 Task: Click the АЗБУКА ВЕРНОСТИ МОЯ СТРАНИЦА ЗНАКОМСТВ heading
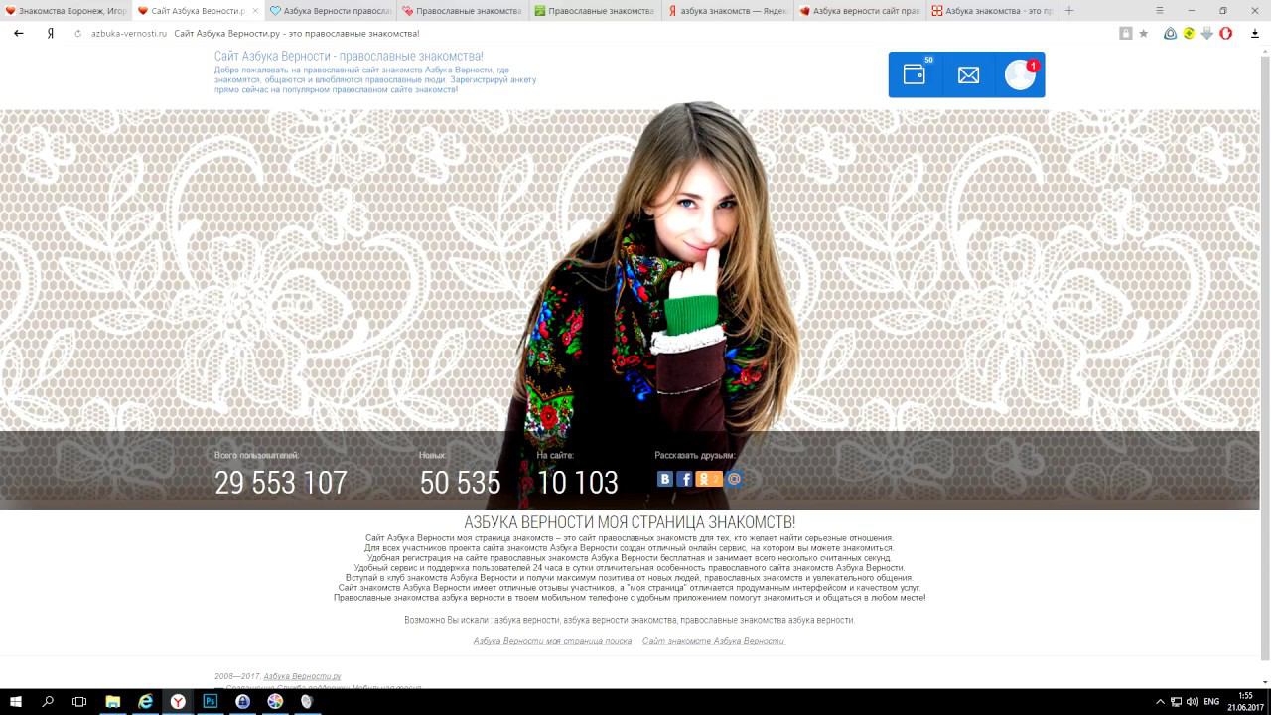630,522
